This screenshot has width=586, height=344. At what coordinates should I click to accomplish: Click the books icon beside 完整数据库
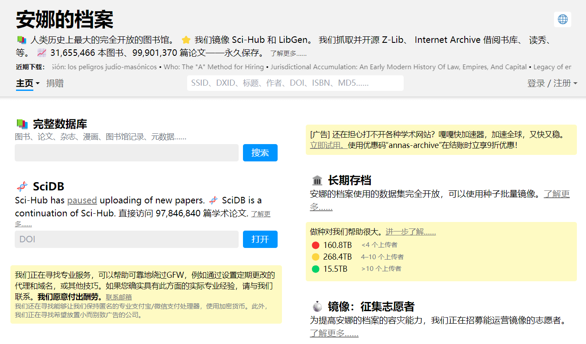(22, 124)
